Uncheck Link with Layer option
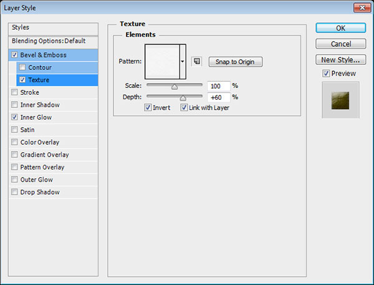This screenshot has width=374, height=285. 184,107
